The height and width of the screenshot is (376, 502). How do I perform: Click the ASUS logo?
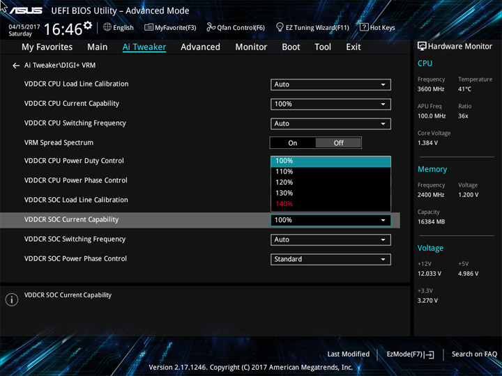pos(26,10)
